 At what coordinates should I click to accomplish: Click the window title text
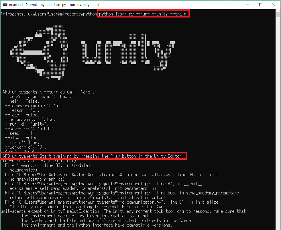[x=54, y=5]
